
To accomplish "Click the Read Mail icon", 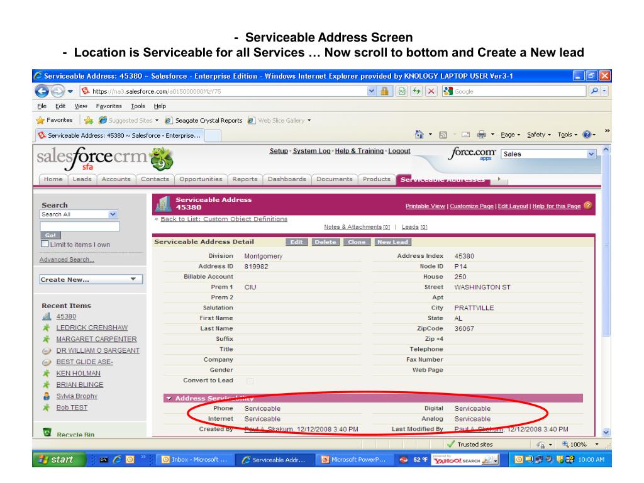I will 466,135.
